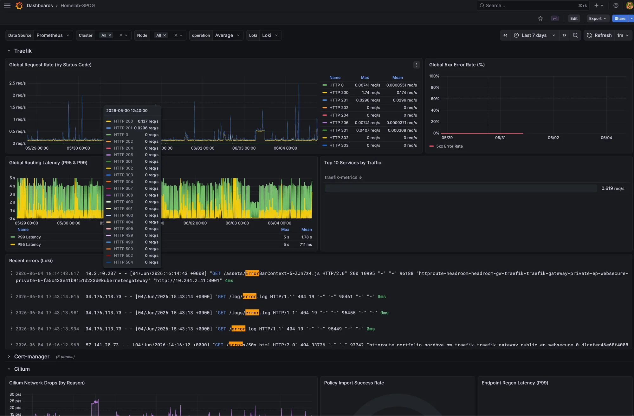Click the Search input field
This screenshot has height=416, width=634.
[533, 5]
